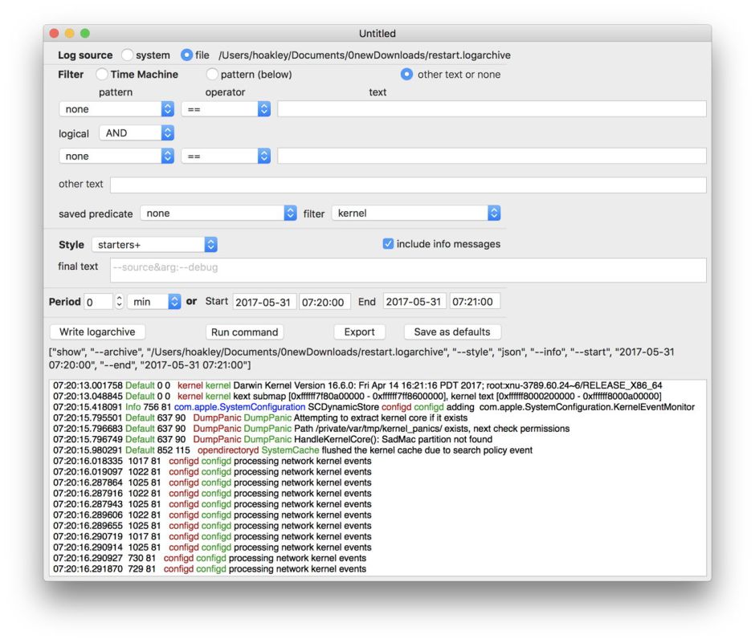
Task: Select the pattern (below) filter radio button
Action: point(213,75)
